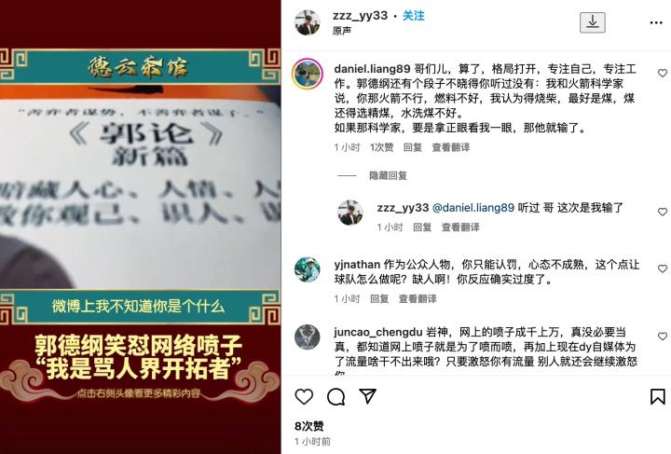The image size is (671, 454).
Task: Open daniel.liang89's story-ringed avatar
Action: [307, 74]
